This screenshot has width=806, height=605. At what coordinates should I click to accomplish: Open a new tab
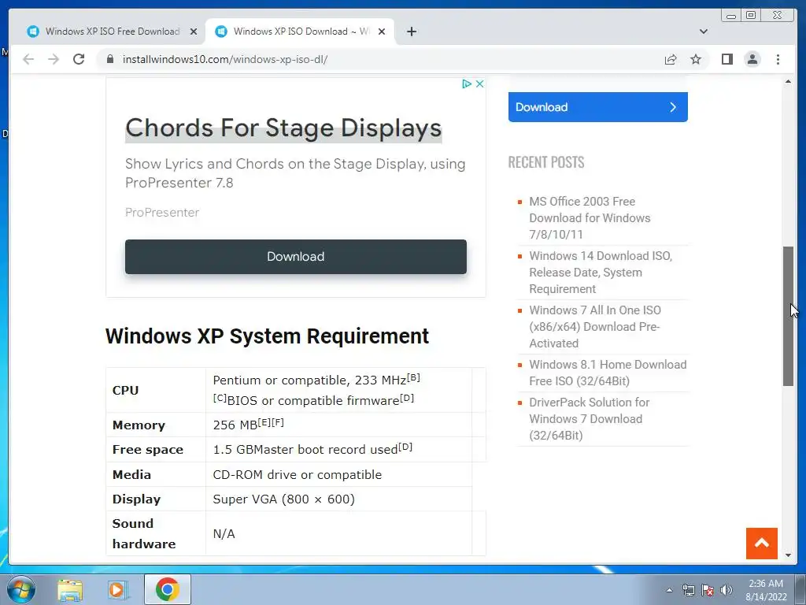(x=411, y=32)
